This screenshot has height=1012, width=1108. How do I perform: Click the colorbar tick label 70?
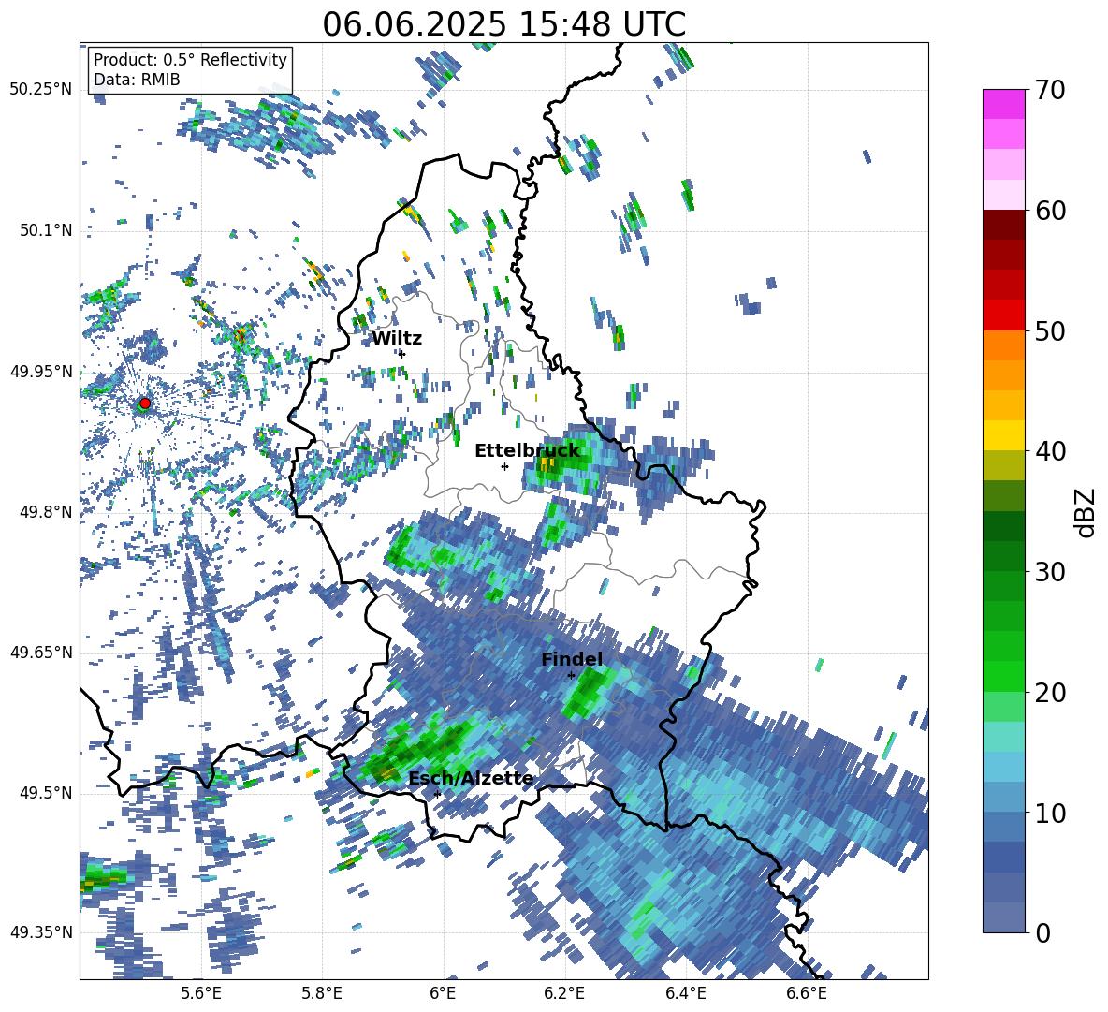click(1050, 90)
